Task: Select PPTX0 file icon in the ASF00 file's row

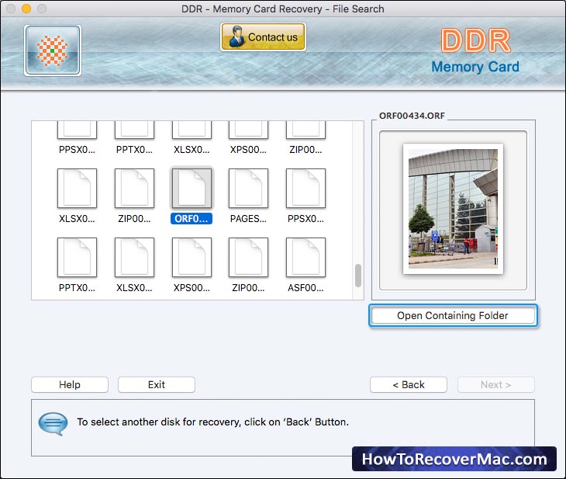Action: pyautogui.click(x=77, y=258)
